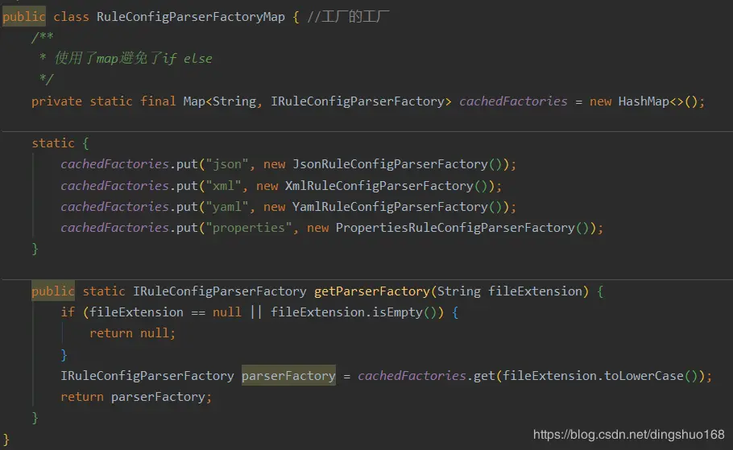Click the "json" string literal
This screenshot has width=733, height=450.
point(227,164)
